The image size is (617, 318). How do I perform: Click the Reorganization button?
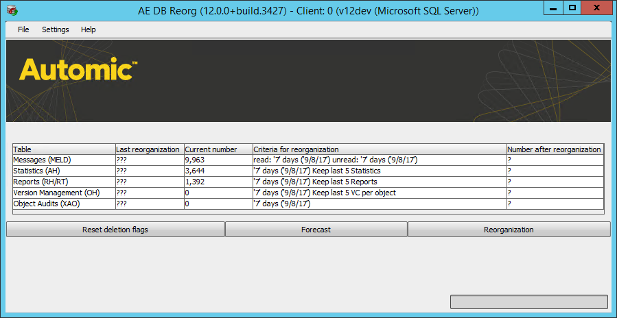509,230
